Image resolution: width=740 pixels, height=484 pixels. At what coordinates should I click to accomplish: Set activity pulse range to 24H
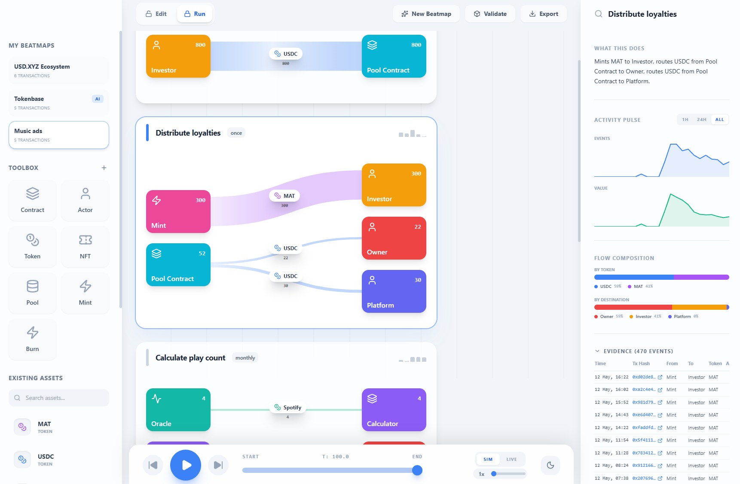click(702, 120)
